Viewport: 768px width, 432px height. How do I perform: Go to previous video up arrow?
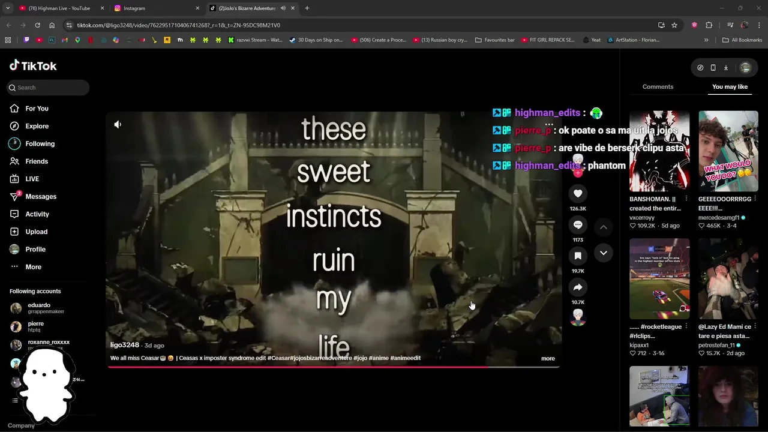click(604, 227)
